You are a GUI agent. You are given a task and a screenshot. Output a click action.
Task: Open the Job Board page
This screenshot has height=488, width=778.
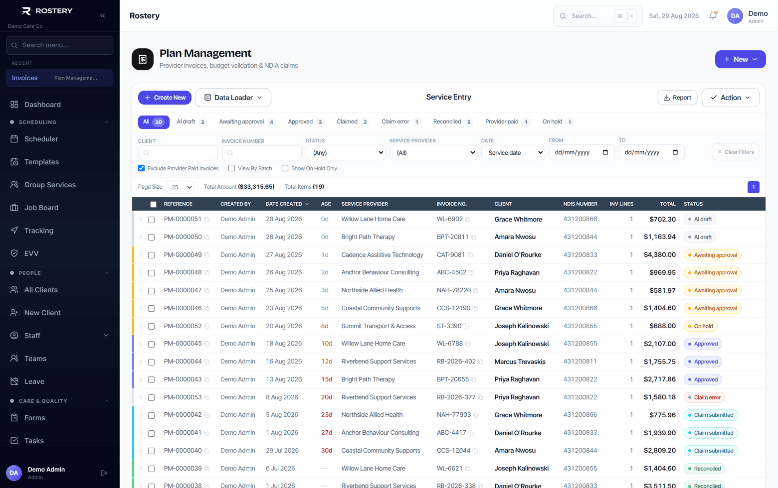pyautogui.click(x=60, y=208)
